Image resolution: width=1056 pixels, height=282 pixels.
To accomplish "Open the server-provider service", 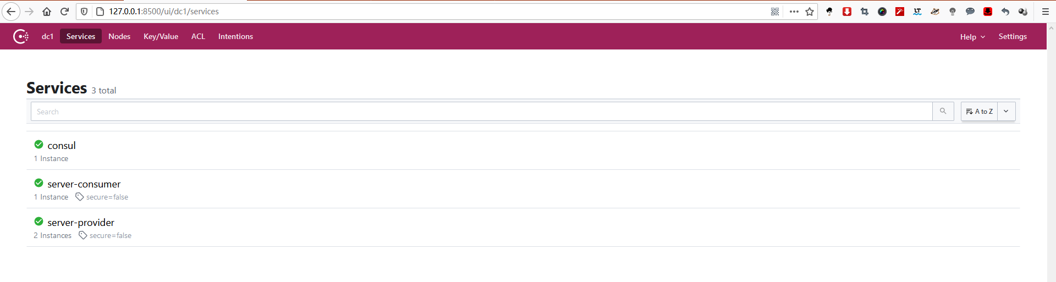I will (x=81, y=223).
